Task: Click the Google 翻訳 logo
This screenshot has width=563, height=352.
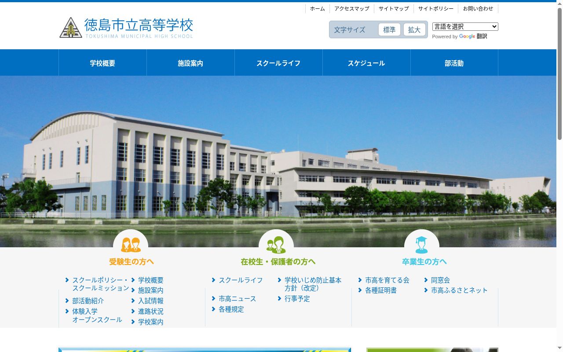Action: [473, 37]
